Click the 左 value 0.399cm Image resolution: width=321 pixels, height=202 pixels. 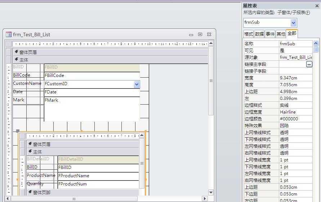296,98
